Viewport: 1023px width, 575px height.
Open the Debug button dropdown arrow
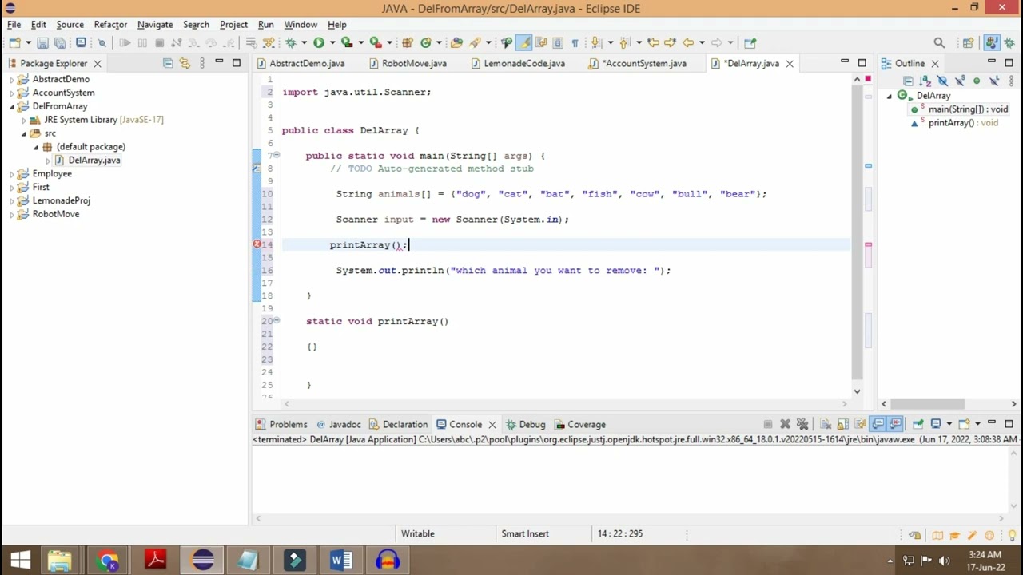pos(305,42)
